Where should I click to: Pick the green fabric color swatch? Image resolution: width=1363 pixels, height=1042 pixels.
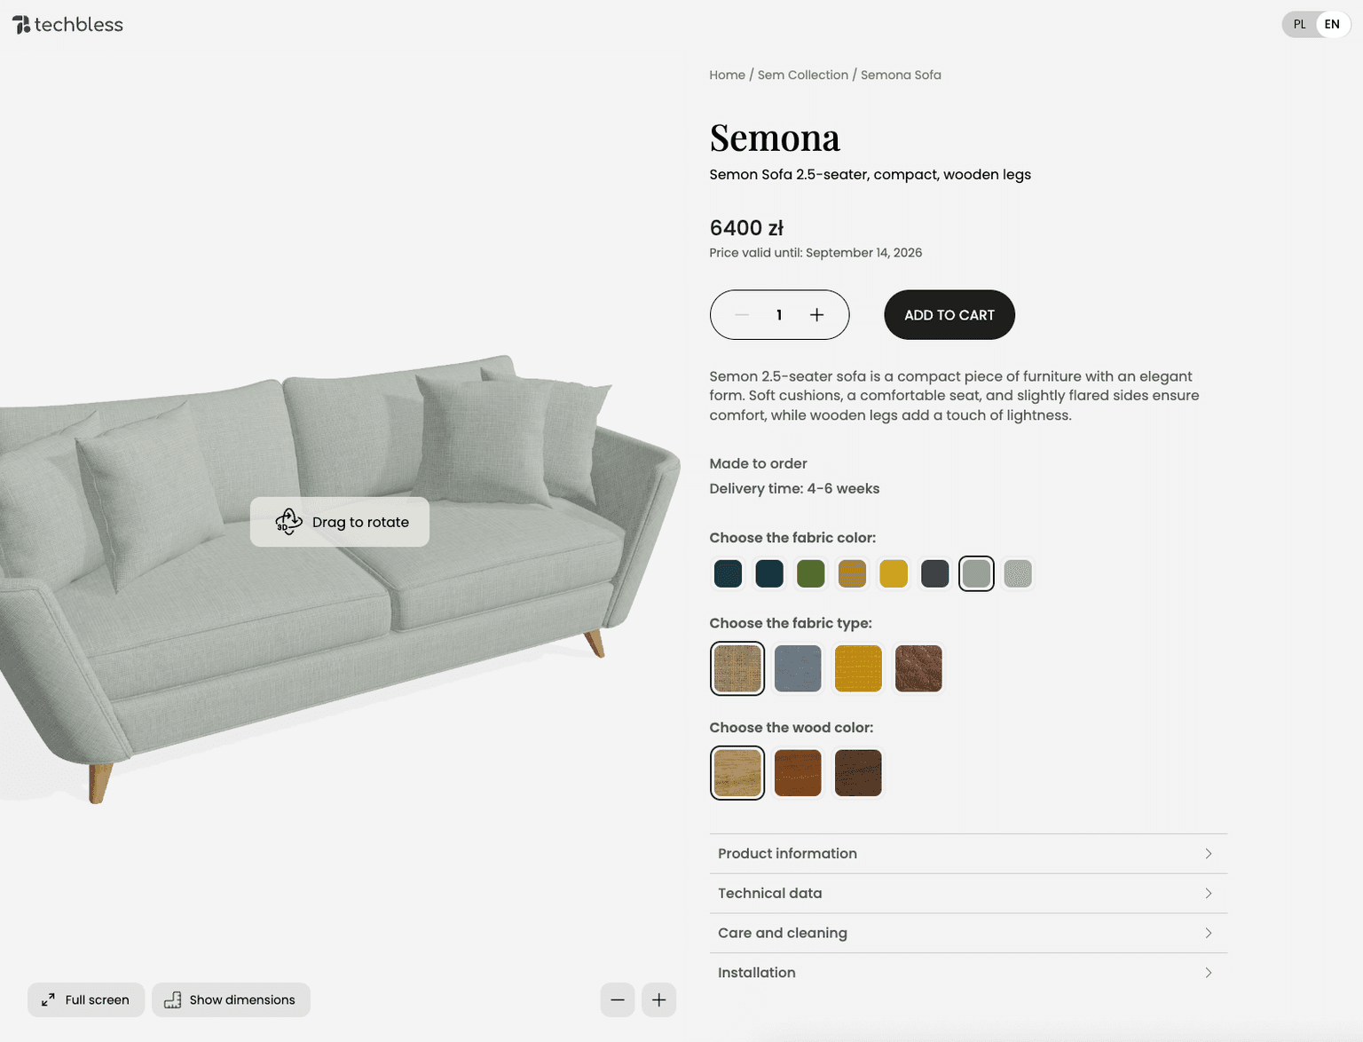pos(811,573)
